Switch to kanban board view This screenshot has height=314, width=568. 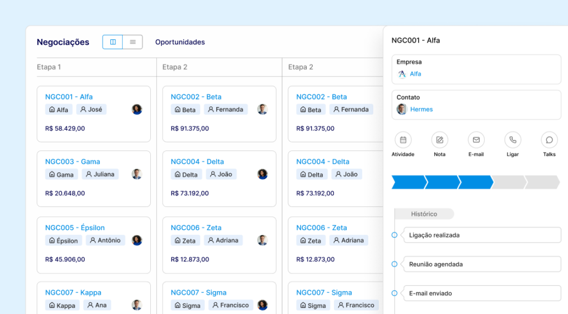pos(113,42)
